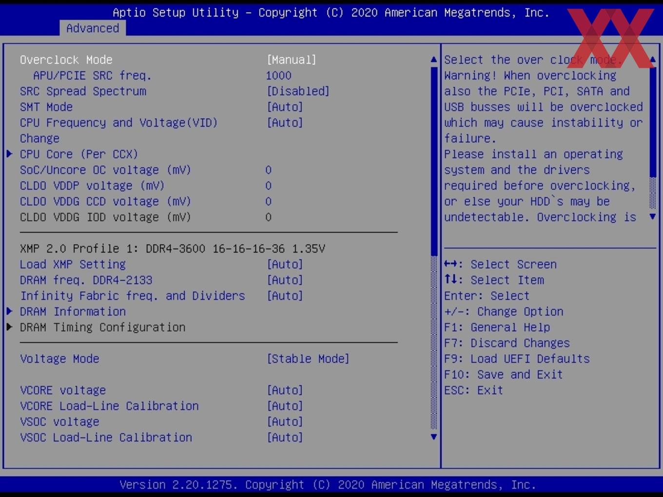Toggle SRC Spread Spectrum [Disabled] value
This screenshot has width=663, height=497.
[298, 91]
